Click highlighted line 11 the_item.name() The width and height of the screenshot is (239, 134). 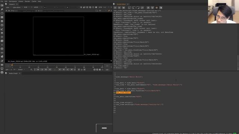[123, 93]
